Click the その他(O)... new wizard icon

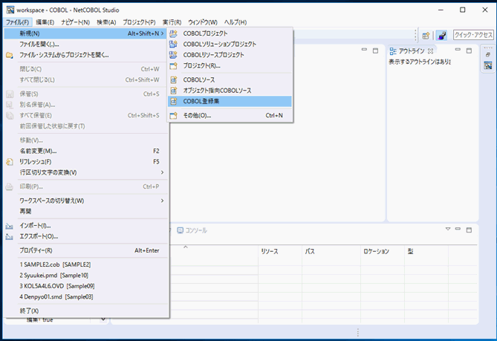coord(173,116)
